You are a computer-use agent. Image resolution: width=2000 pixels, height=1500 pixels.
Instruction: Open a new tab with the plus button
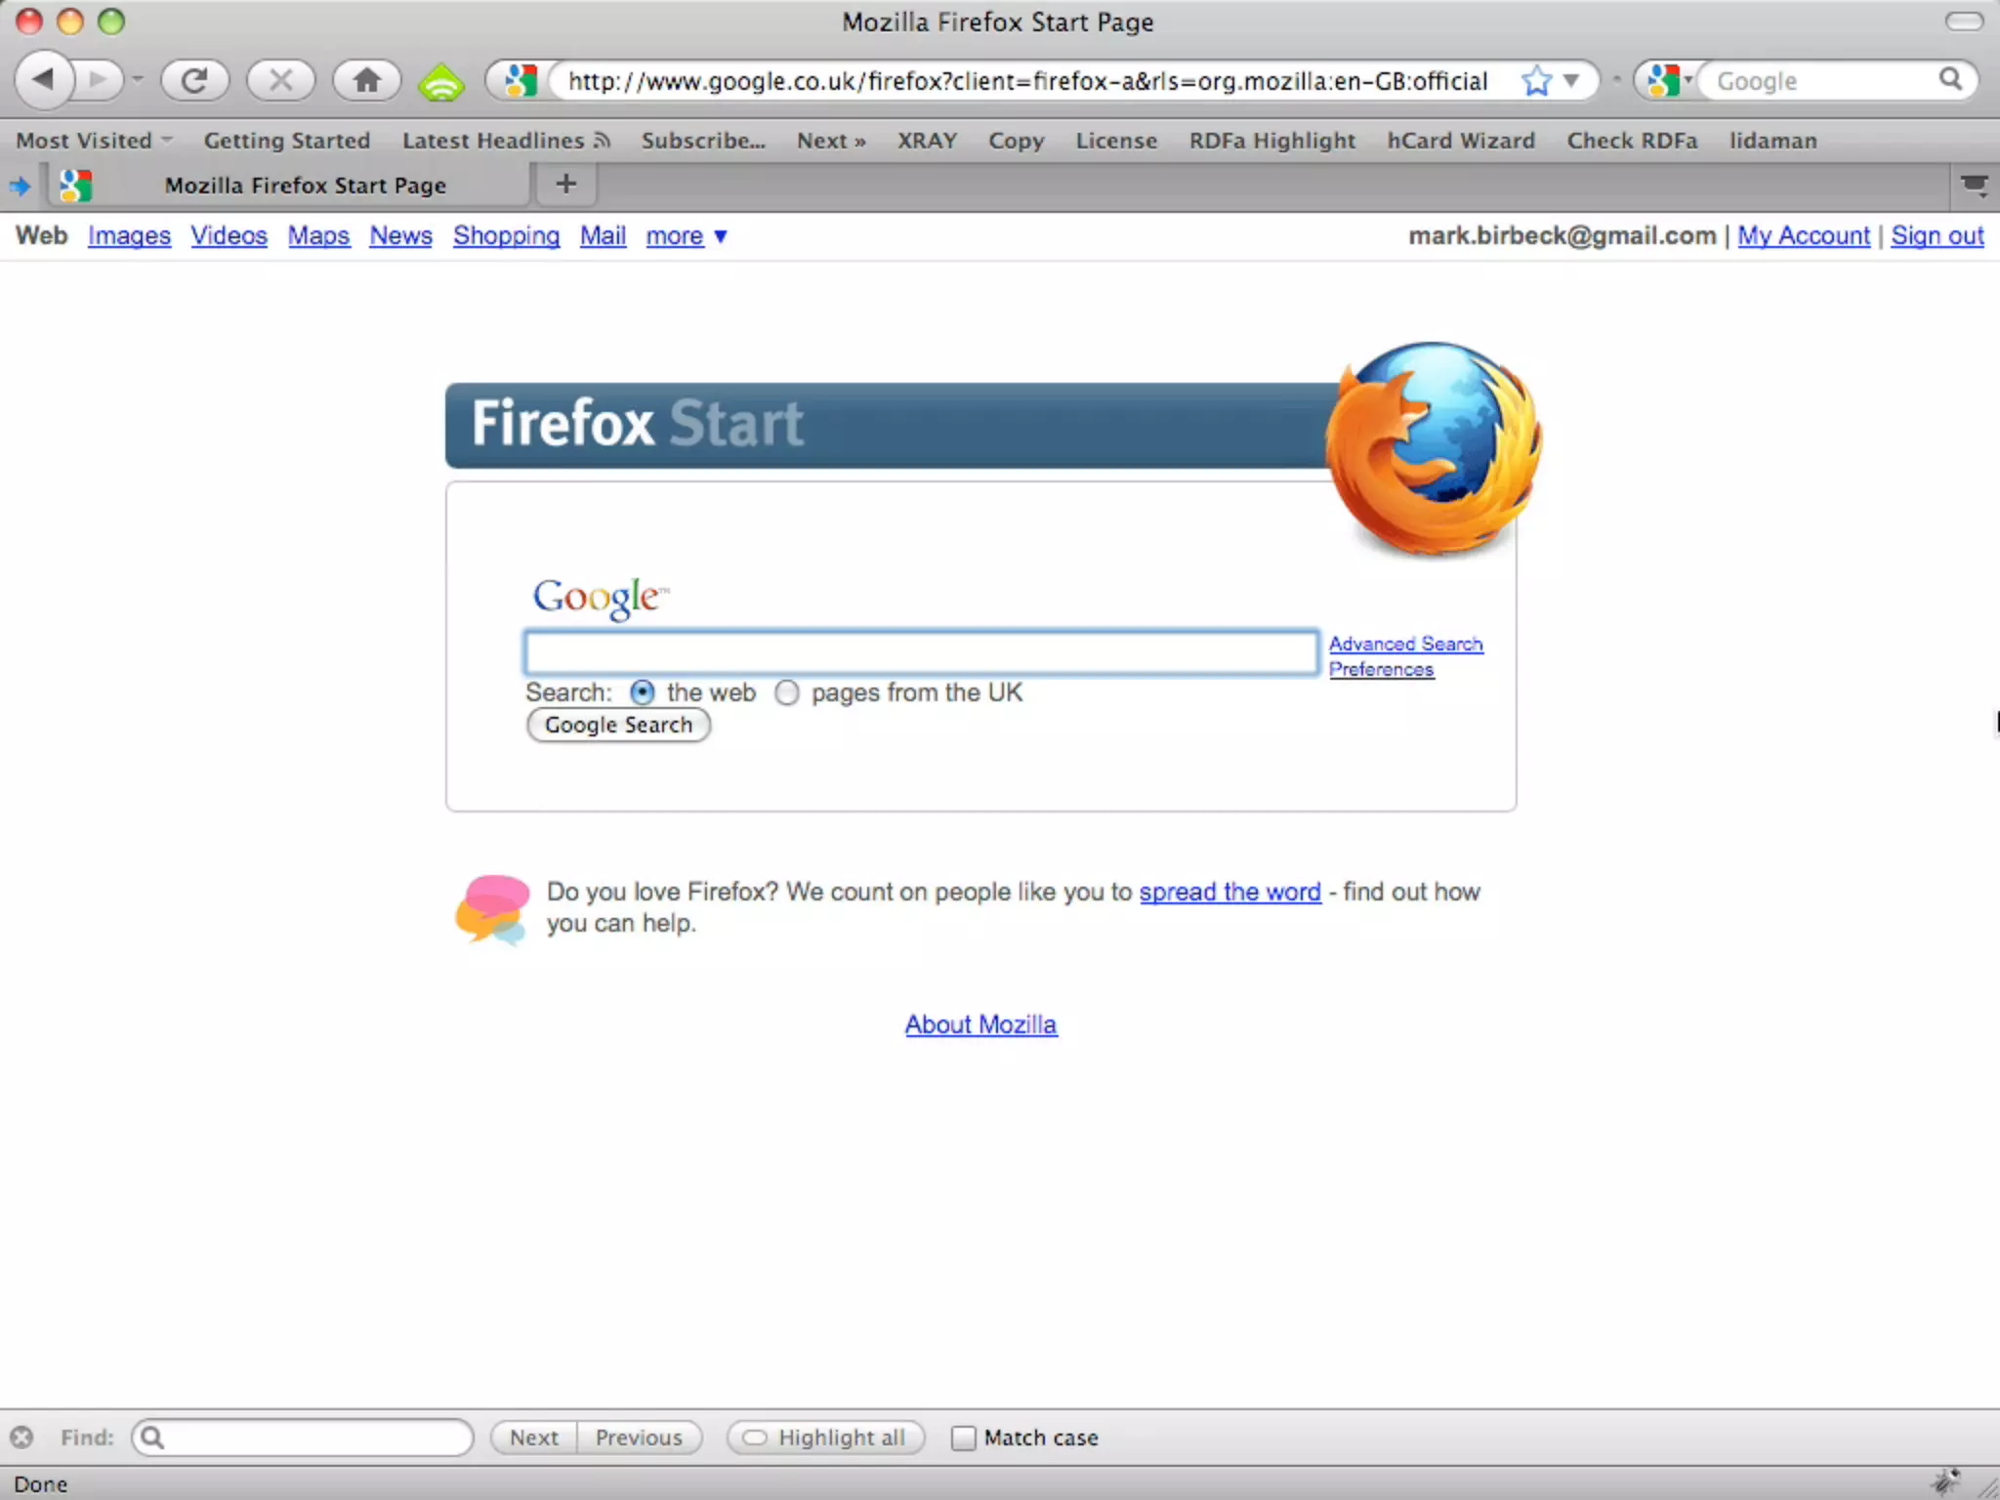[x=565, y=184]
